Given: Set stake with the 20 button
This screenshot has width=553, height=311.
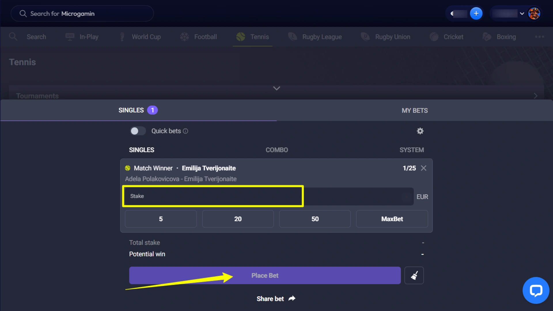Looking at the screenshot, I should (238, 219).
